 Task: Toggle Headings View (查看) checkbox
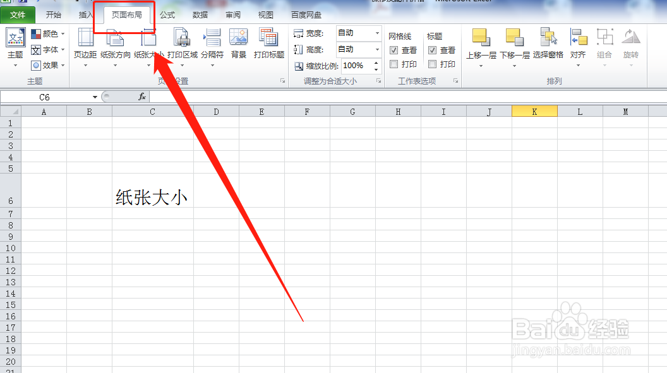(432, 50)
